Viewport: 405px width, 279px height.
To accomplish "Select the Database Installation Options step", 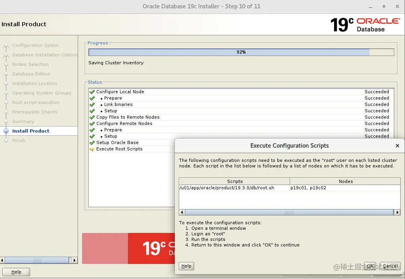I will [45, 55].
